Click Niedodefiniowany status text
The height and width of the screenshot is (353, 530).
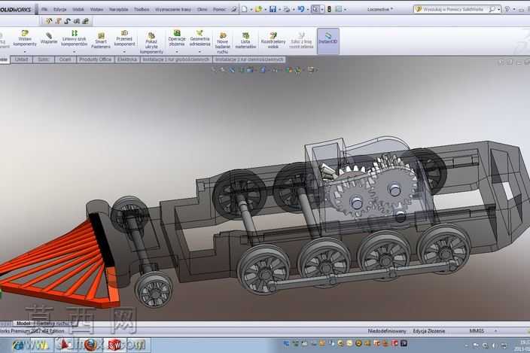387,331
